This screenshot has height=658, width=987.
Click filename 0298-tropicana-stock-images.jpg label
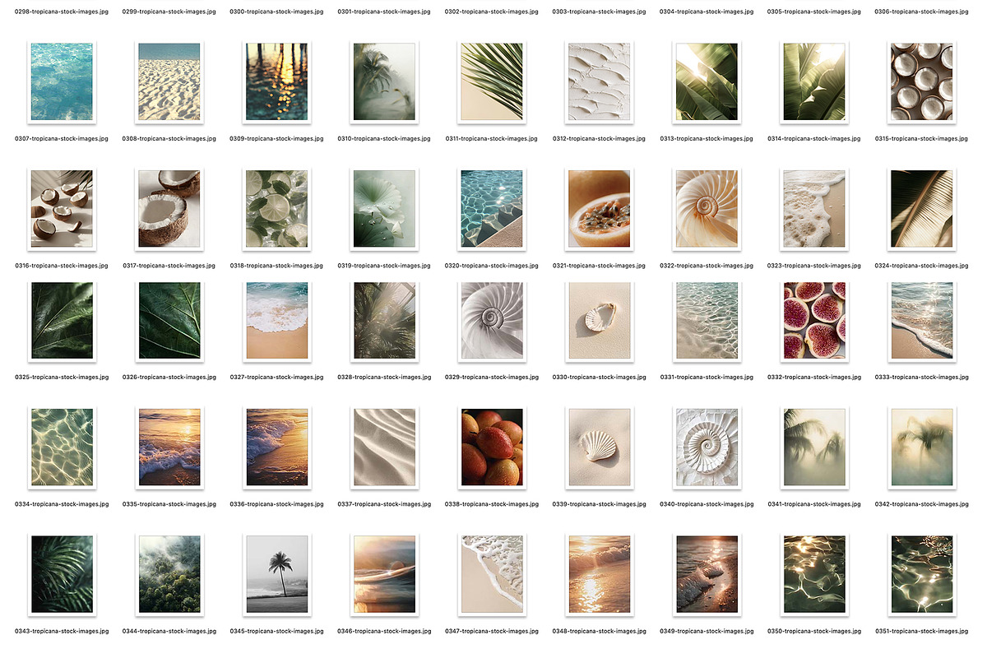pyautogui.click(x=62, y=12)
